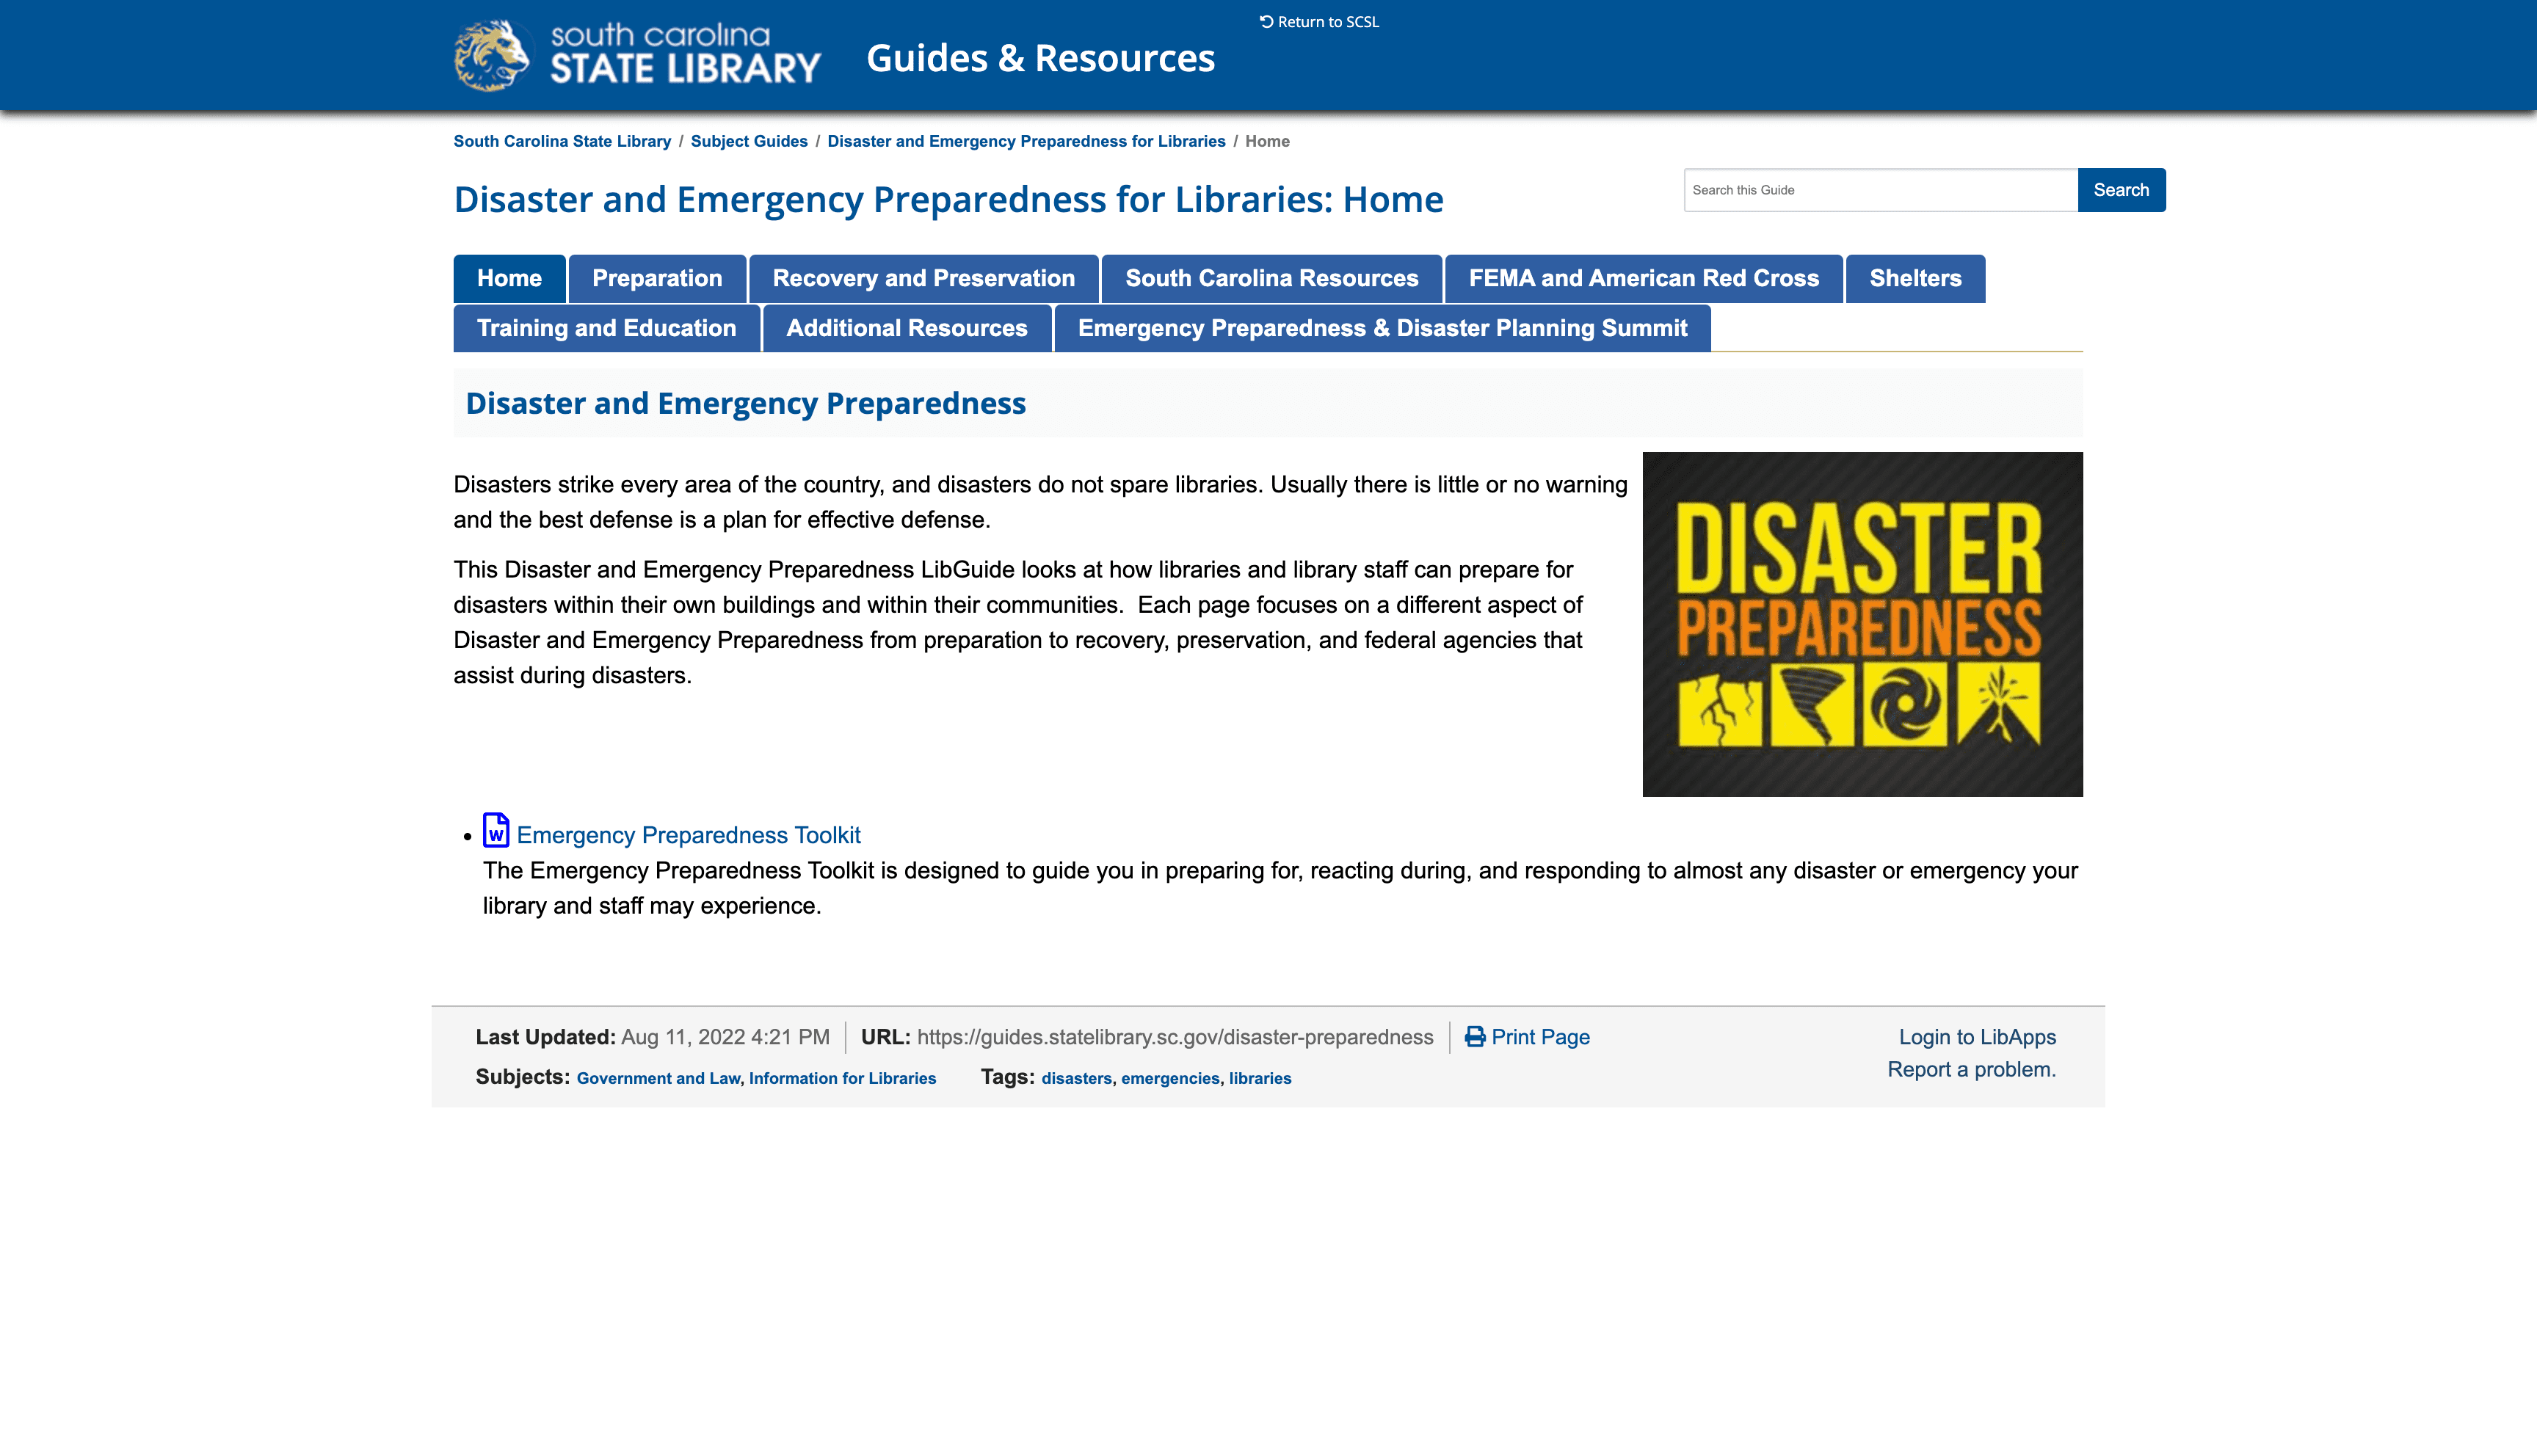
Task: Go to FEMA and American Red Cross tab
Action: click(1643, 279)
